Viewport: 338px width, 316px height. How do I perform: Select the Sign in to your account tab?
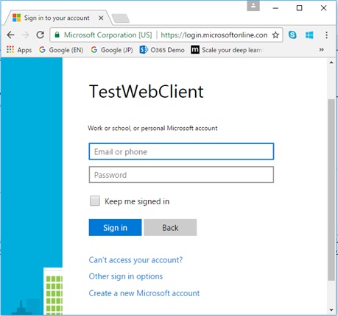click(57, 18)
